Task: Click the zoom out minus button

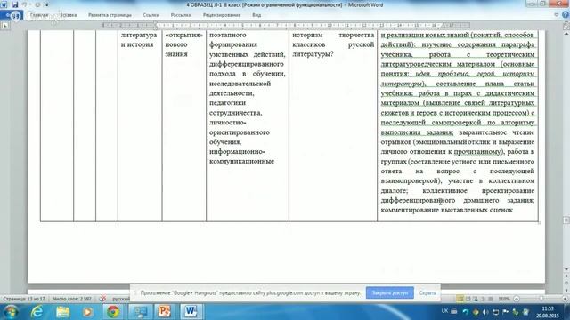Action: [x=517, y=299]
